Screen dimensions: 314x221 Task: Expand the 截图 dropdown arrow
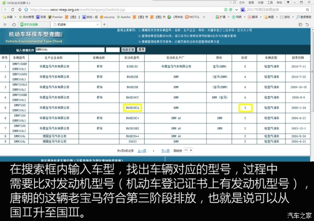277,17
